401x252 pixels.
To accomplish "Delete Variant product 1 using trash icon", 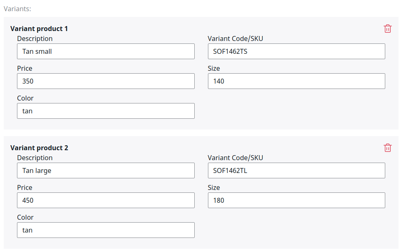I will [387, 29].
